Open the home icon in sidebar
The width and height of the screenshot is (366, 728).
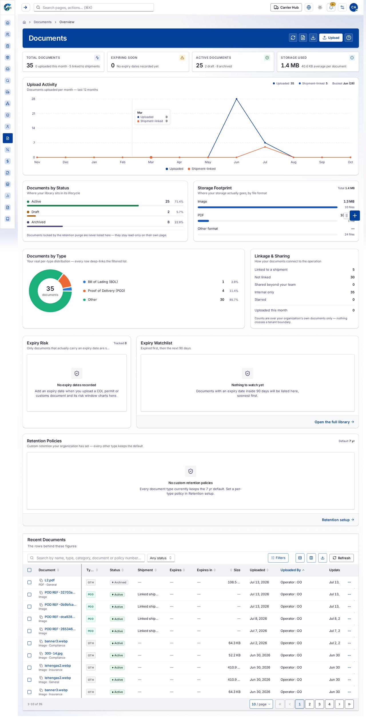pyautogui.click(x=8, y=23)
